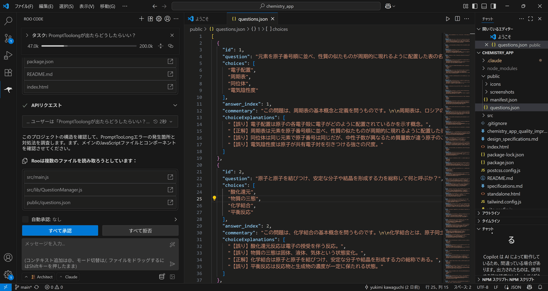The image size is (548, 291).
Task: Open the View menu
Action: pyautogui.click(x=87, y=6)
